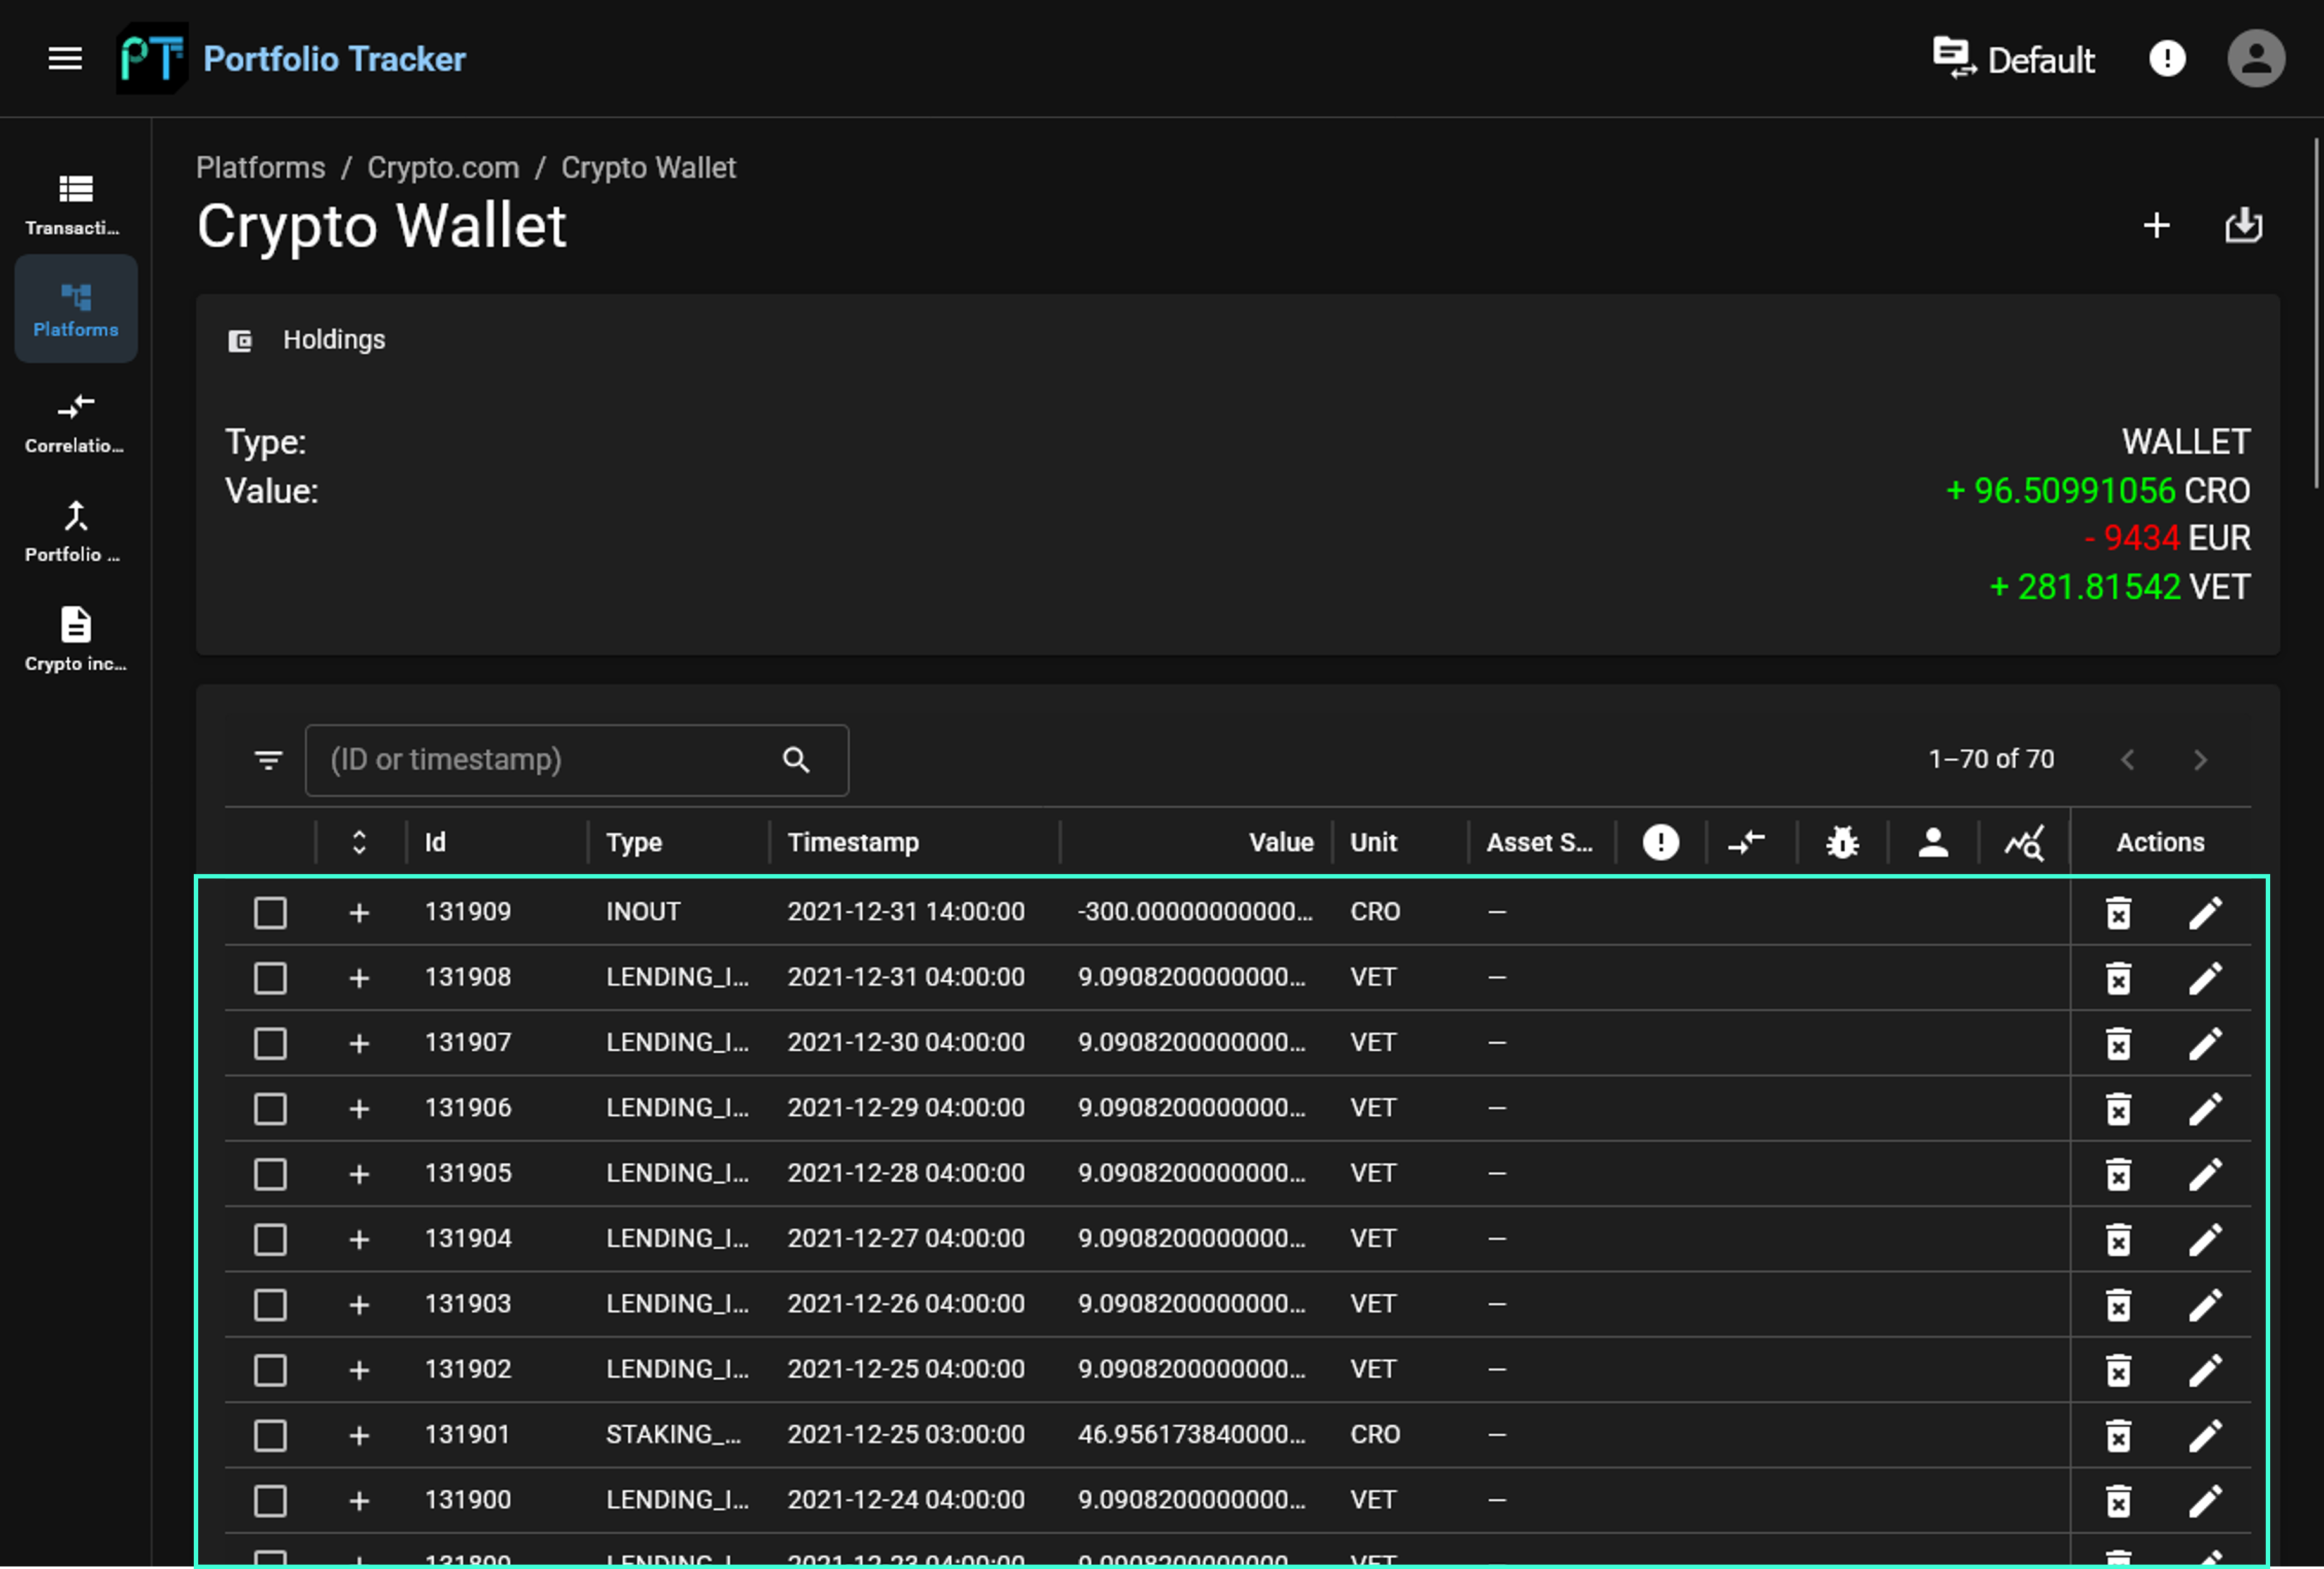Click the person column header icon
The image size is (2324, 1569).
[x=1933, y=842]
